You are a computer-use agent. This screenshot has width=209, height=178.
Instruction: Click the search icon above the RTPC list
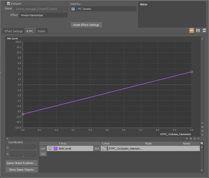[202, 143]
